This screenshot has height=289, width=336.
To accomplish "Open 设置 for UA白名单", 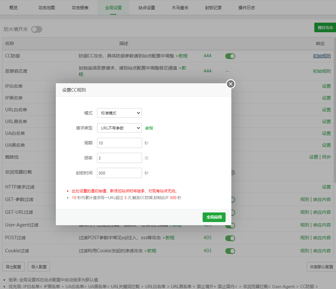I will click(x=326, y=133).
